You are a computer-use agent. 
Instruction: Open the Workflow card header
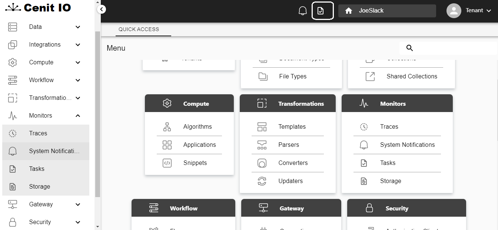pos(183,208)
